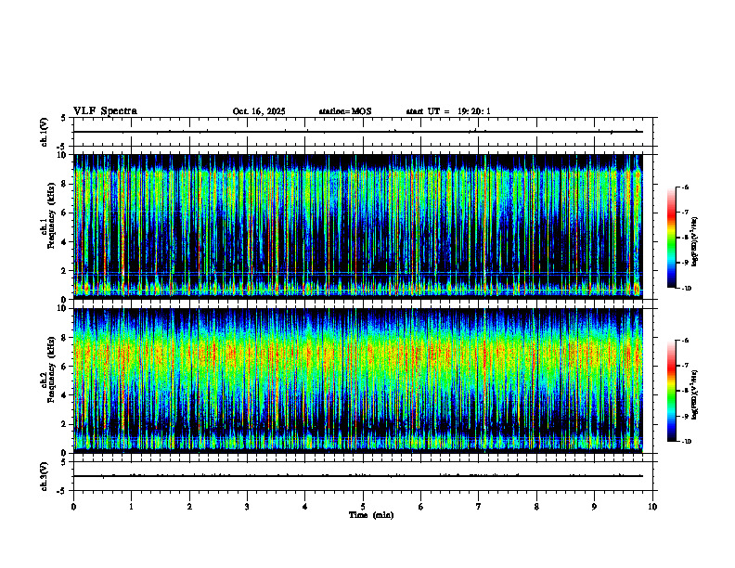Click the ch.2 spectrogram color scale bar

[672, 391]
